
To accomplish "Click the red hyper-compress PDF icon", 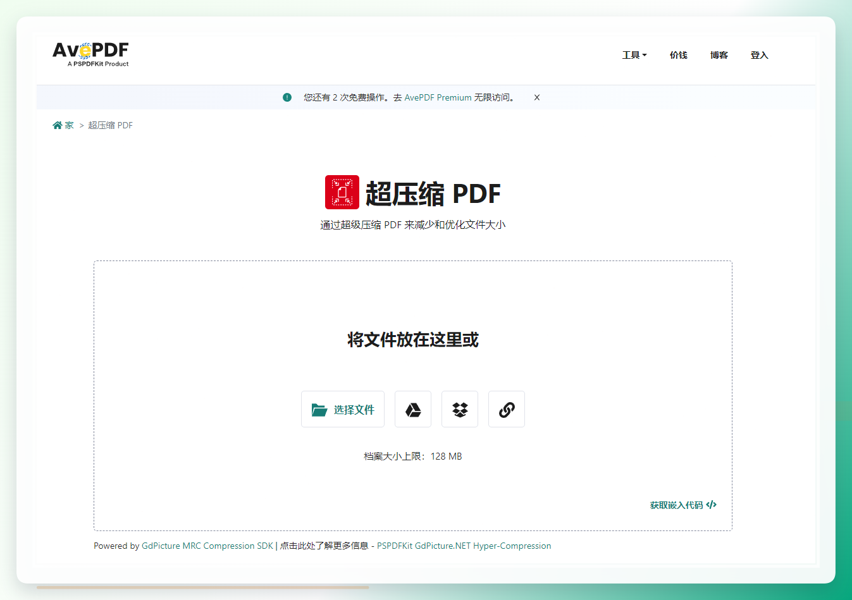I will (342, 192).
